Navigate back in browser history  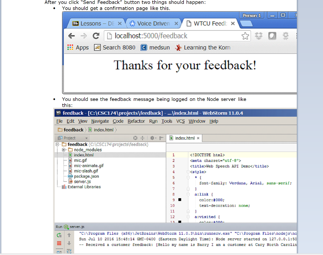72,36
